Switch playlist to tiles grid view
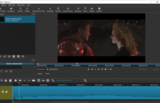 (x=14, y=57)
